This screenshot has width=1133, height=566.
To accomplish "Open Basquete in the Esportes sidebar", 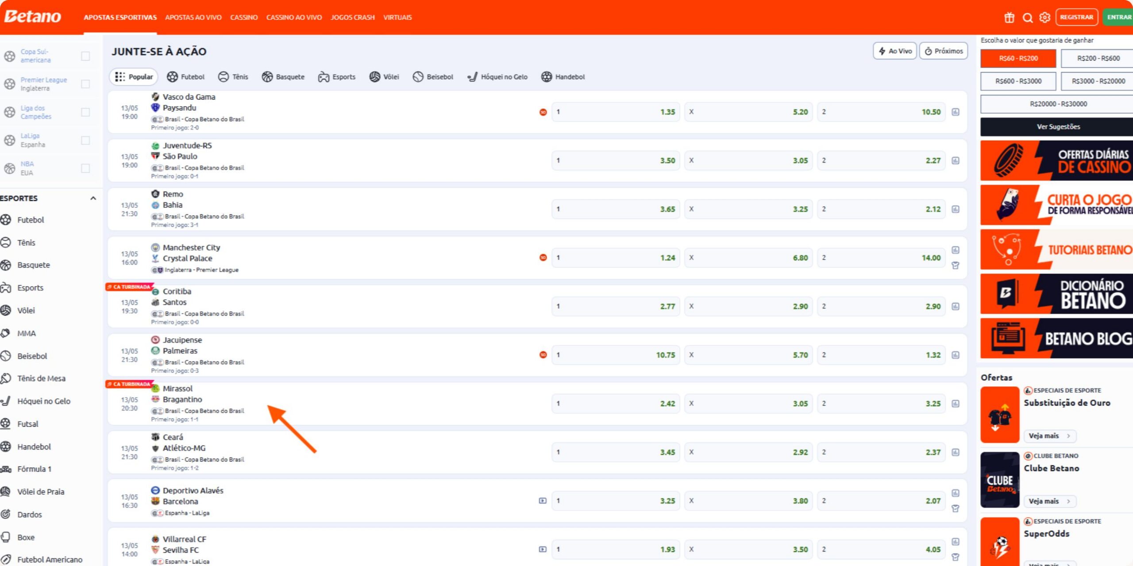I will click(33, 265).
